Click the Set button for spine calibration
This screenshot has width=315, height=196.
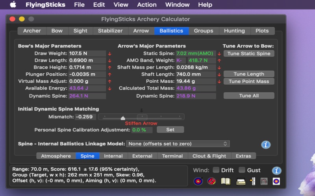tap(170, 130)
